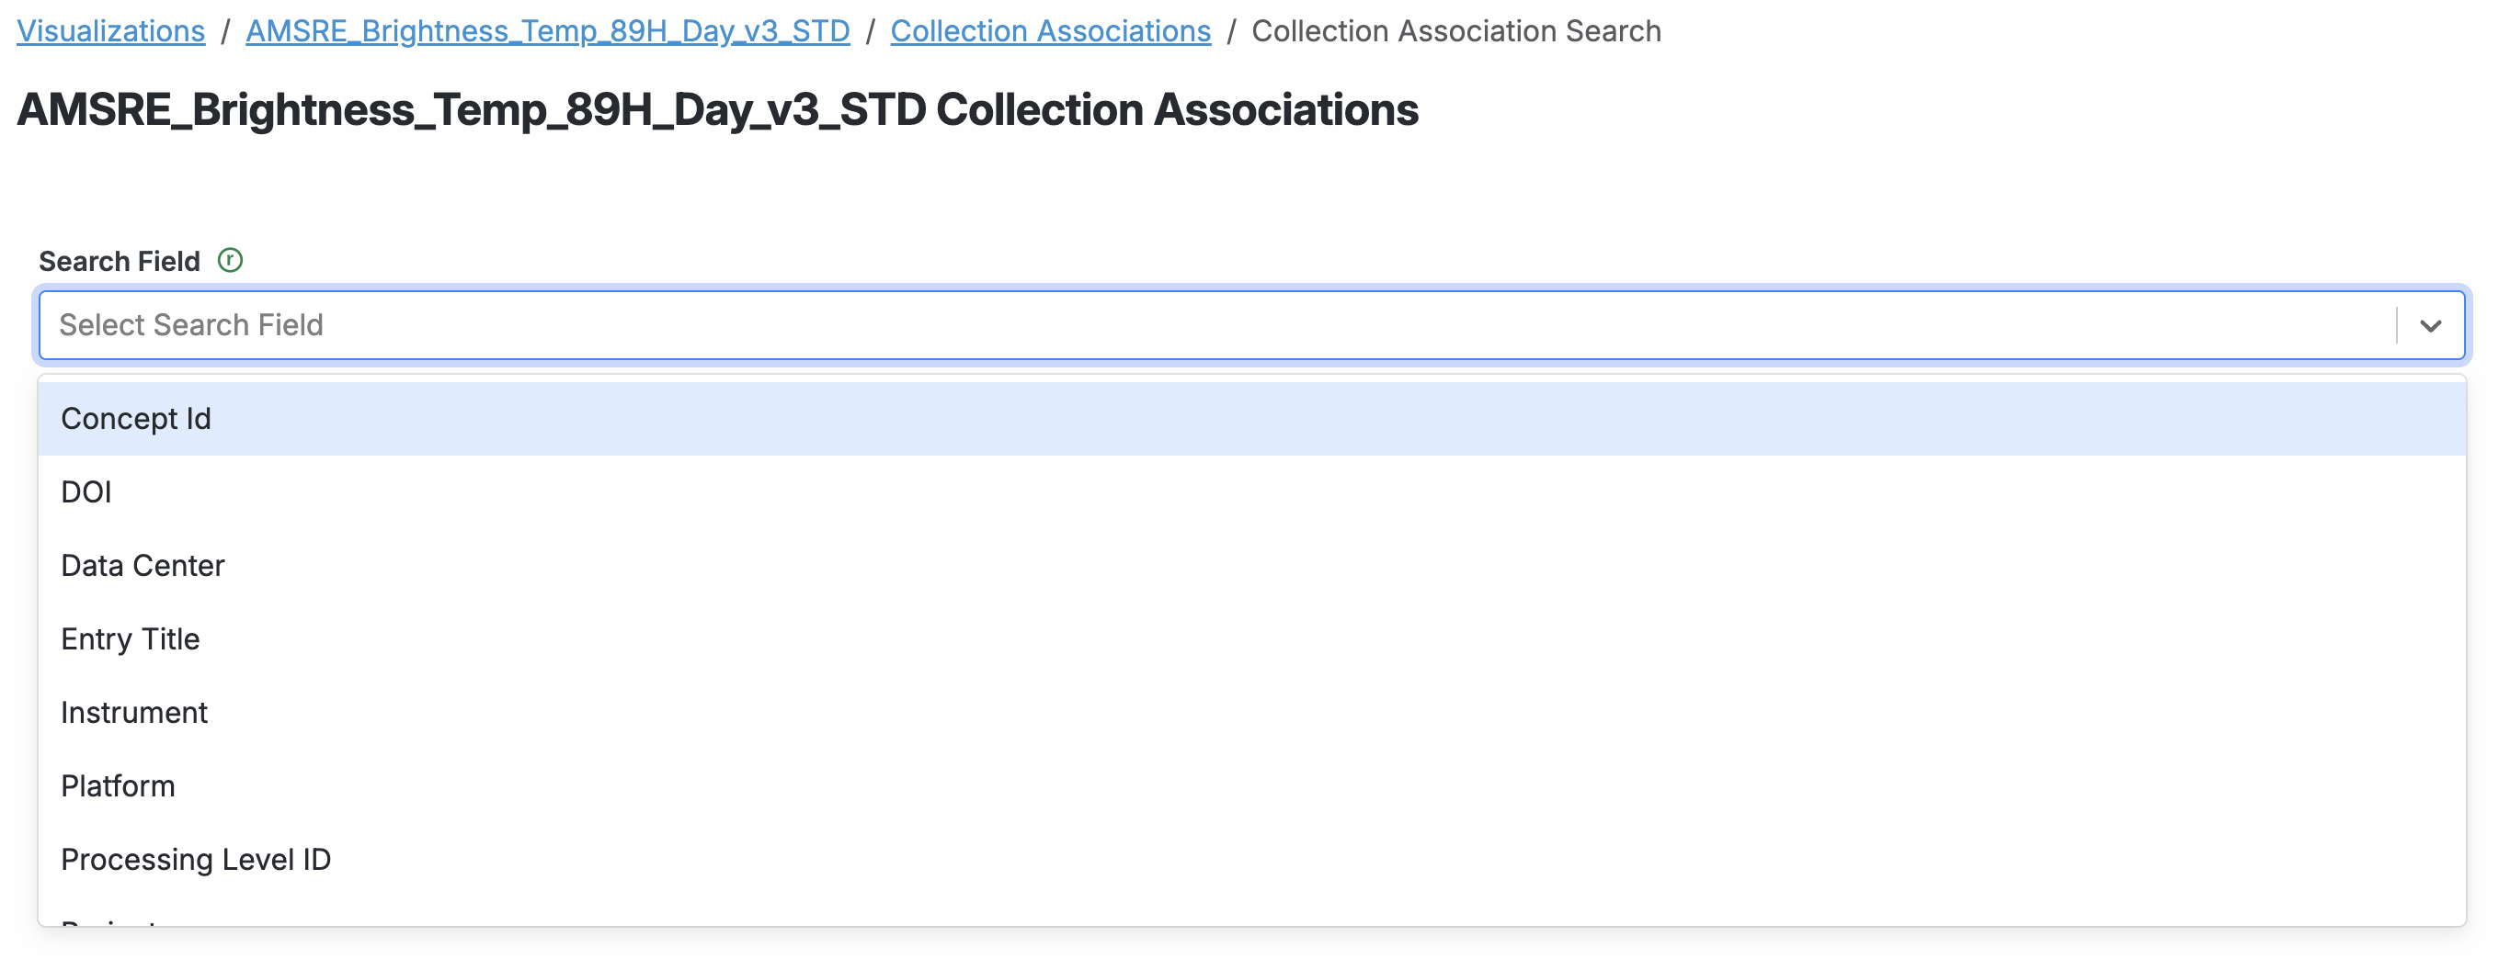This screenshot has height=959, width=2499.
Task: Select Platform in the dropdown menu
Action: click(118, 786)
